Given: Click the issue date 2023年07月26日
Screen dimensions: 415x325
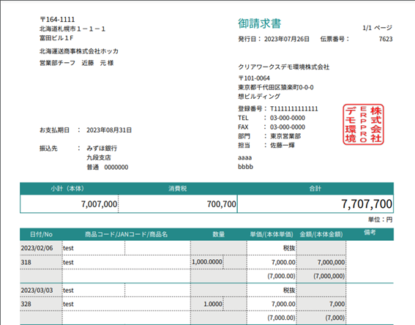Looking at the screenshot, I should tap(287, 40).
